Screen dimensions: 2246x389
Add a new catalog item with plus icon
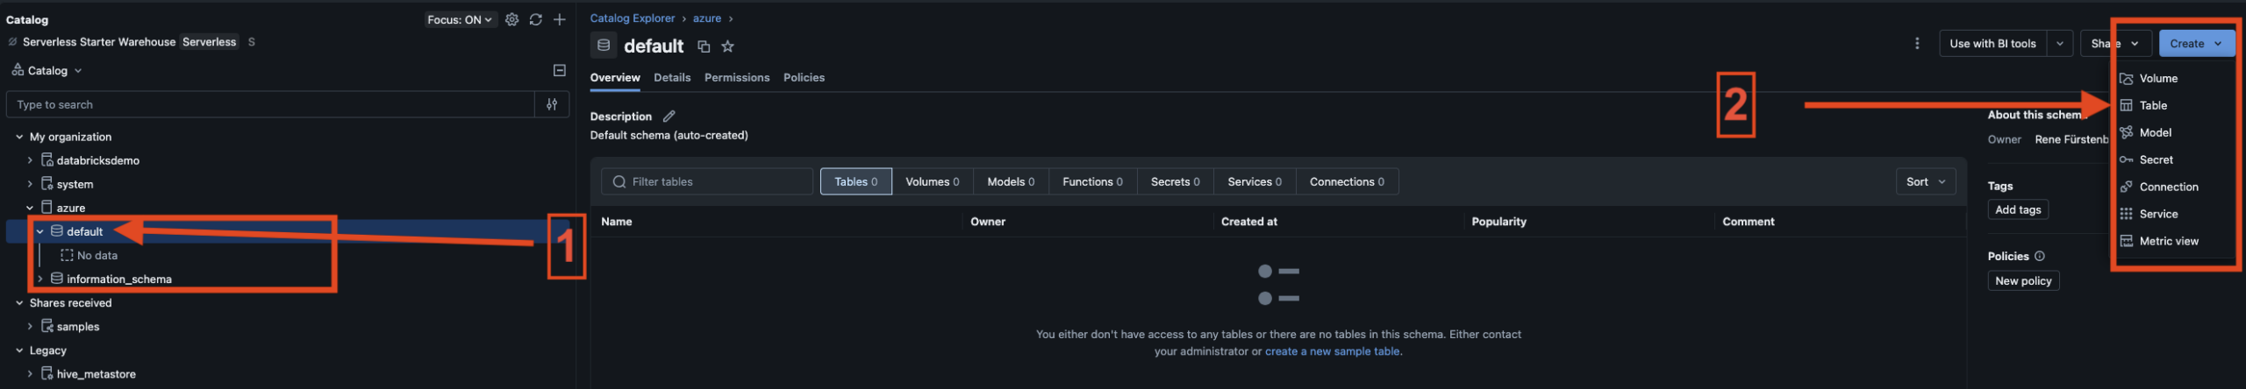pos(559,19)
